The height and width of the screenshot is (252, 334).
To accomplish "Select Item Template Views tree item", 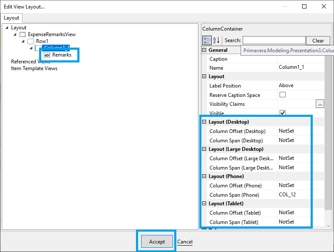I will click(x=34, y=68).
